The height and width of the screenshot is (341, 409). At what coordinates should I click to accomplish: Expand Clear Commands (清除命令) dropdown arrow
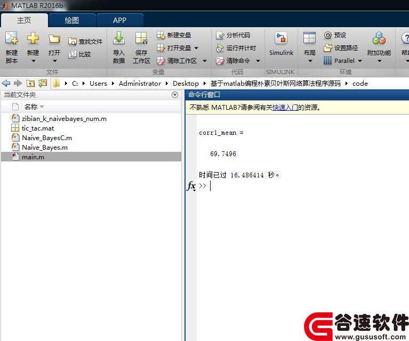pos(258,61)
